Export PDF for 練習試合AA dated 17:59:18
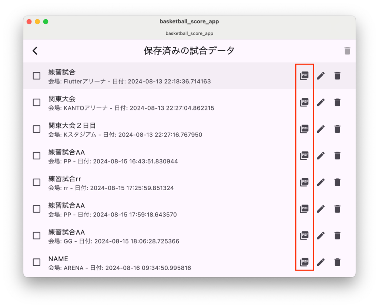Screen dimensions: 379x308 [304, 209]
